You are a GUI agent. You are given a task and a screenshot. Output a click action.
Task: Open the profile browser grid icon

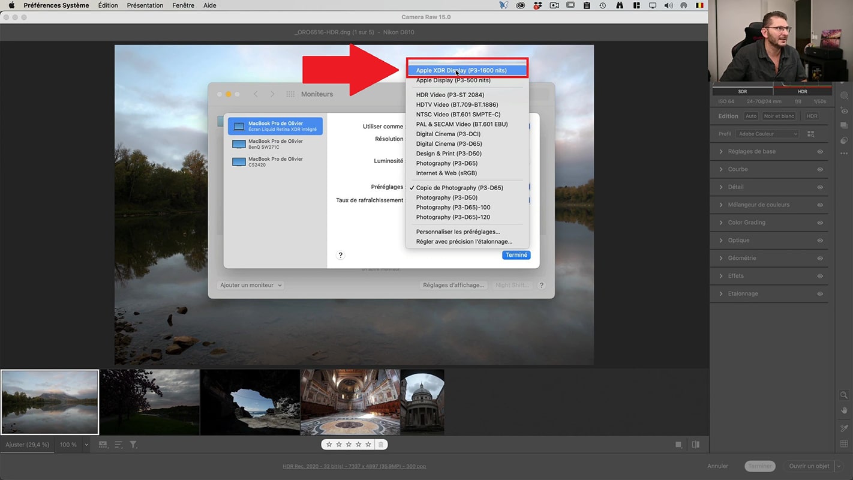(811, 134)
